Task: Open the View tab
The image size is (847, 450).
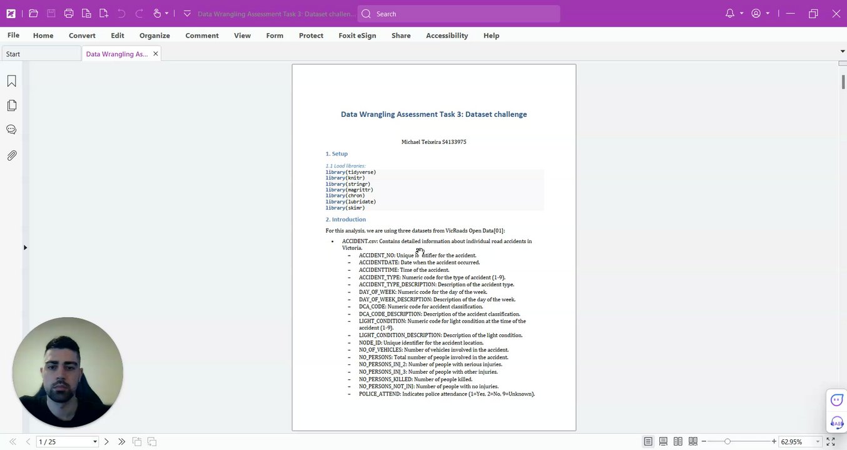Action: (242, 36)
